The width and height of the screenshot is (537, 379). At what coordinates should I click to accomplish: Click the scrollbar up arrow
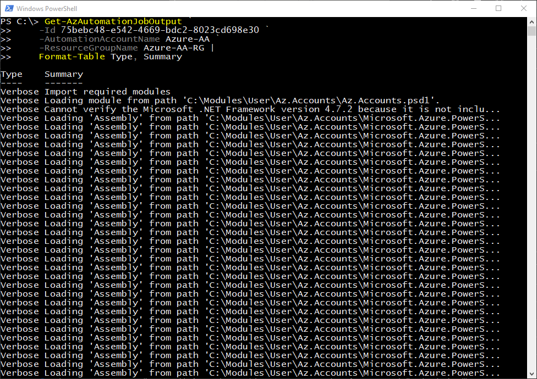[531, 22]
